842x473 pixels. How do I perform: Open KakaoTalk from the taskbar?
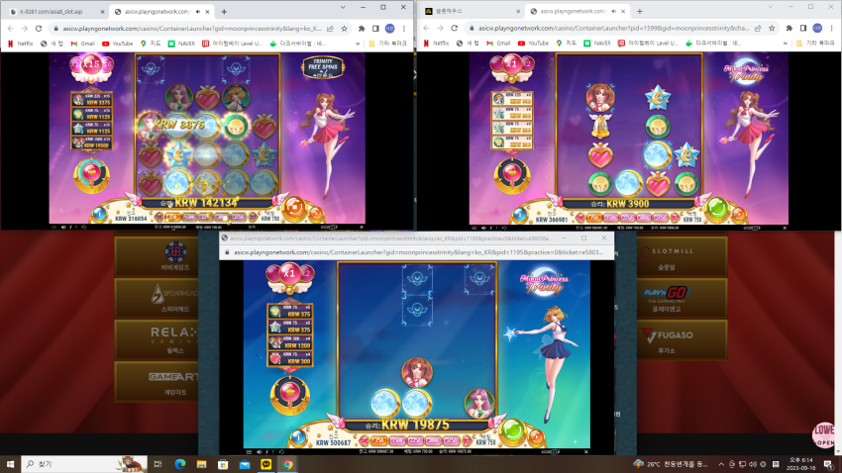pyautogui.click(x=265, y=464)
